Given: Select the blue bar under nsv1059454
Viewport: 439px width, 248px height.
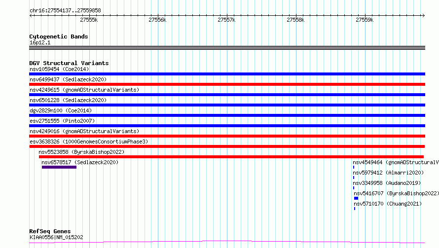Looking at the screenshot, I should click(227, 74).
